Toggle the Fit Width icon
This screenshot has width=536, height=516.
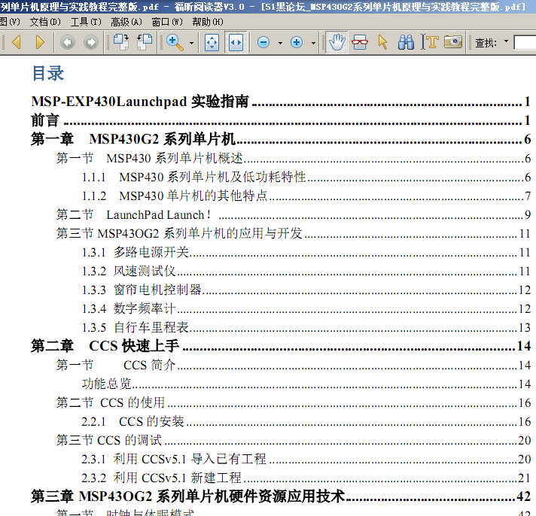236,42
